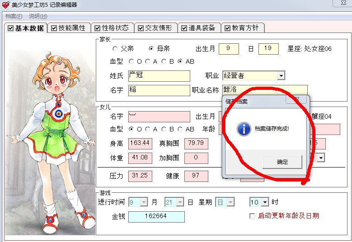Select the 父亲 radio button

[x=115, y=49]
